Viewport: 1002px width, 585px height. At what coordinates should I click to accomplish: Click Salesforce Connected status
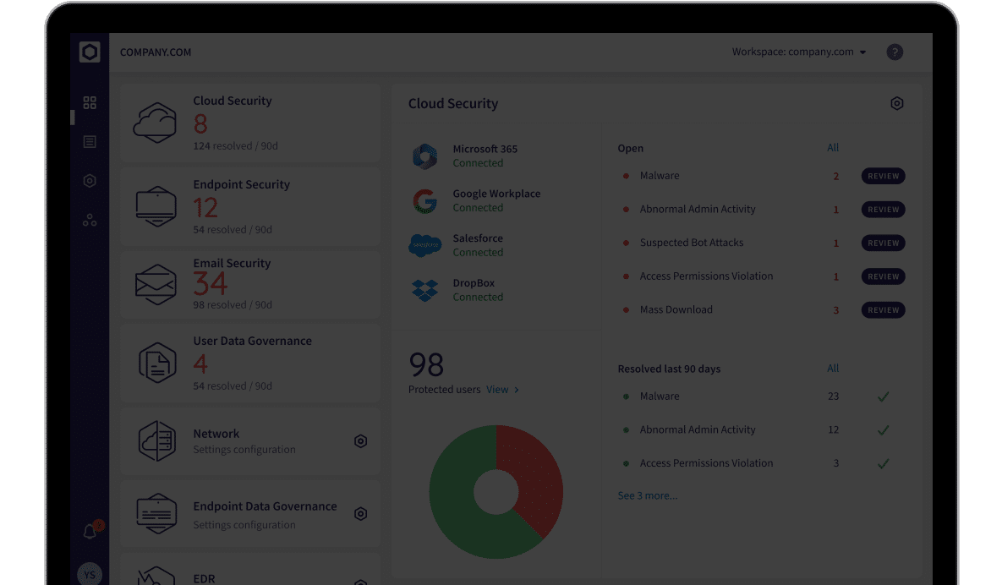[478, 253]
